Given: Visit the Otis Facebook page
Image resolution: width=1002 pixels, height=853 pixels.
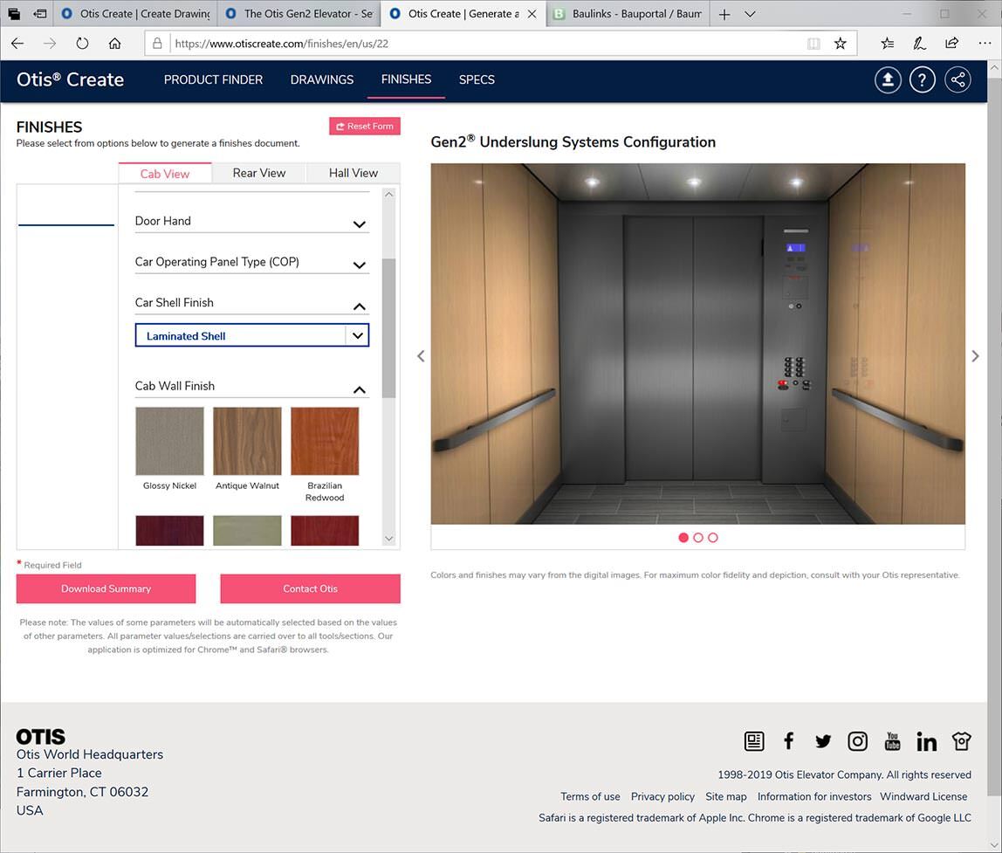Looking at the screenshot, I should [788, 741].
